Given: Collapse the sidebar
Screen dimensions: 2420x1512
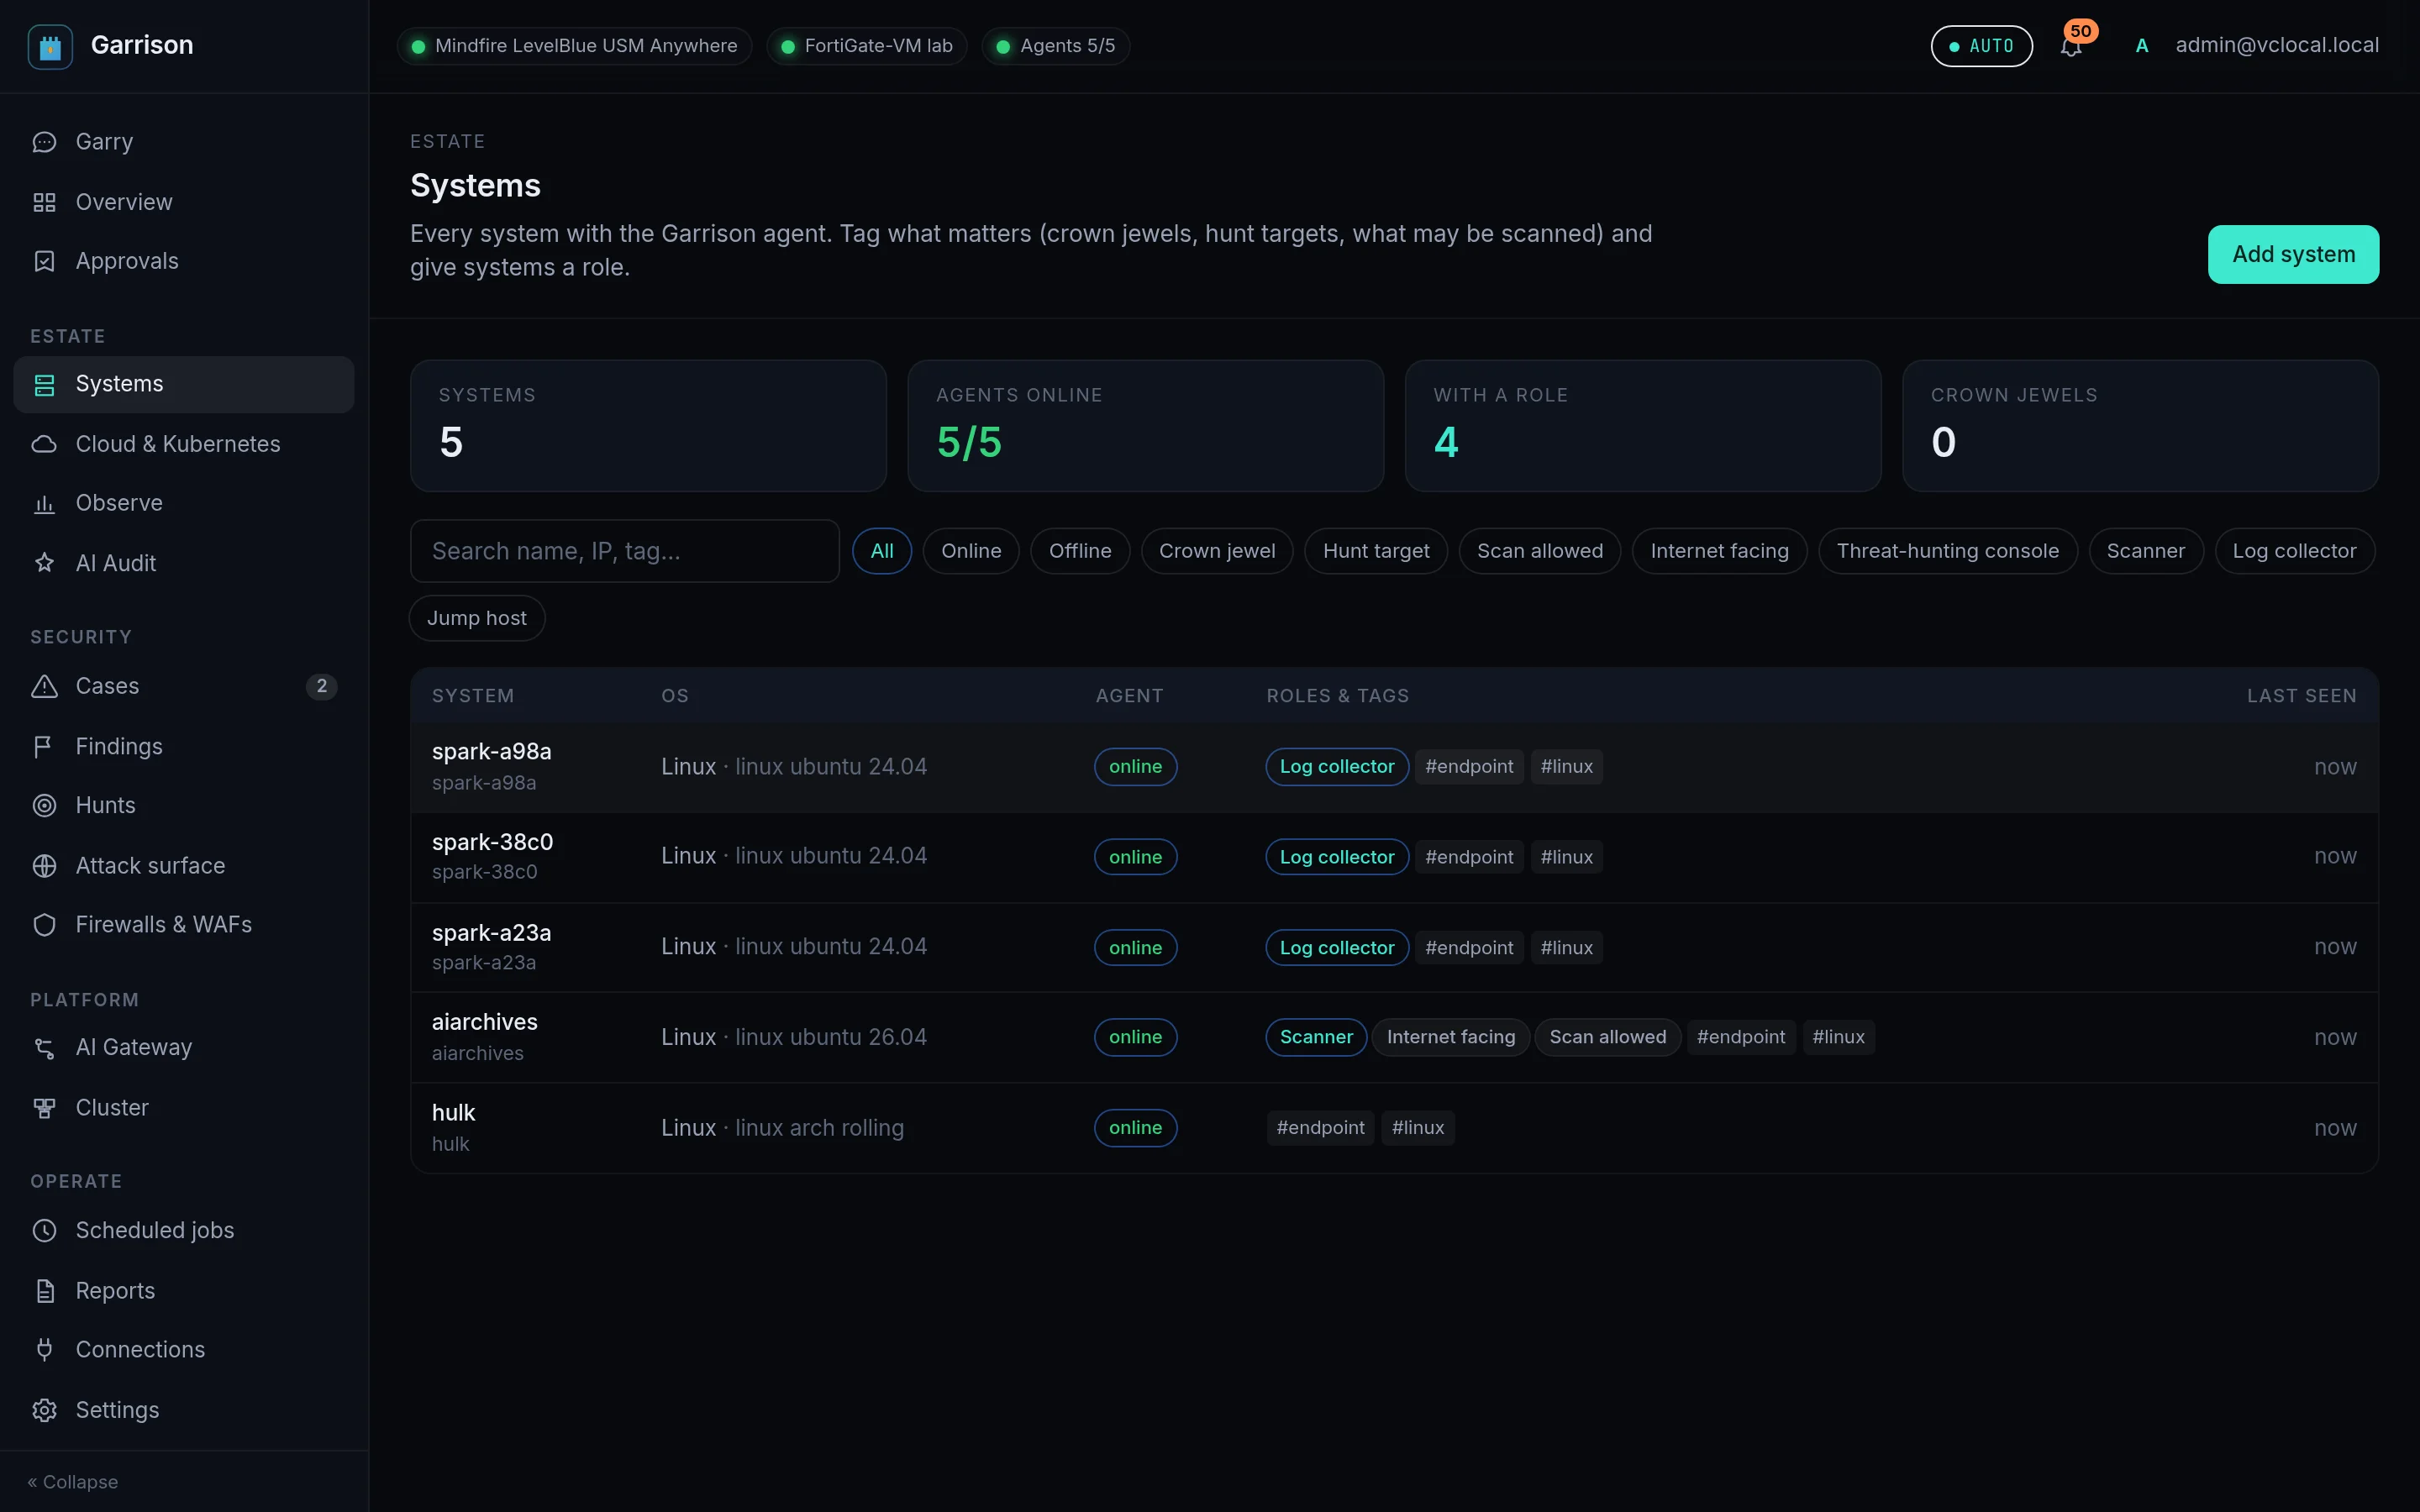Looking at the screenshot, I should pyautogui.click(x=73, y=1482).
